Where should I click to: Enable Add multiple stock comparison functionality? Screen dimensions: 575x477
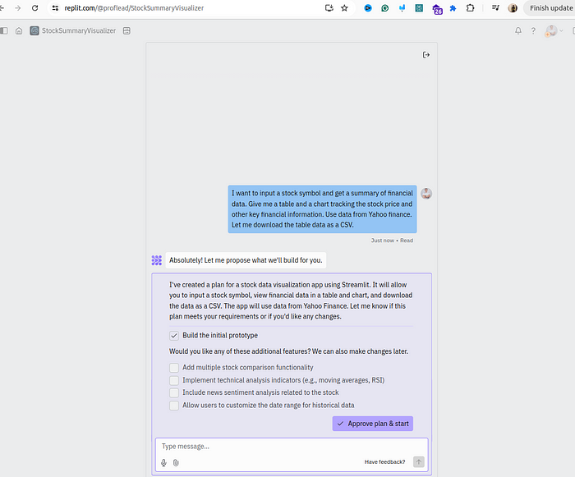point(174,367)
